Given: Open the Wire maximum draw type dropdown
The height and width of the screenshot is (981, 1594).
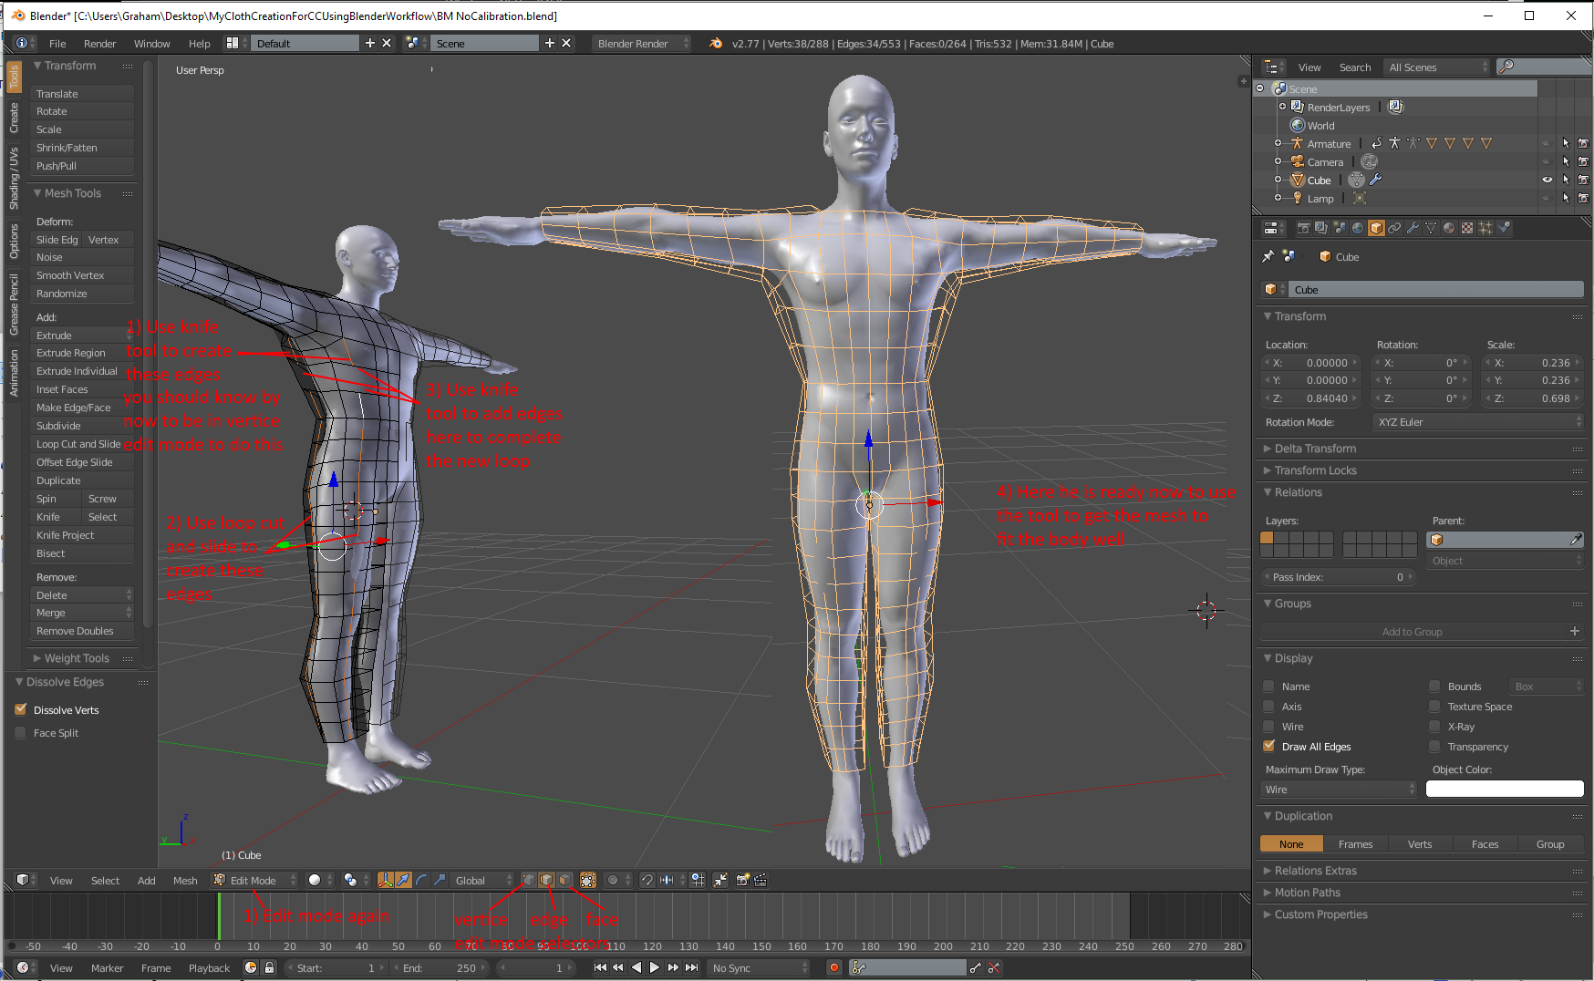Looking at the screenshot, I should tap(1339, 789).
